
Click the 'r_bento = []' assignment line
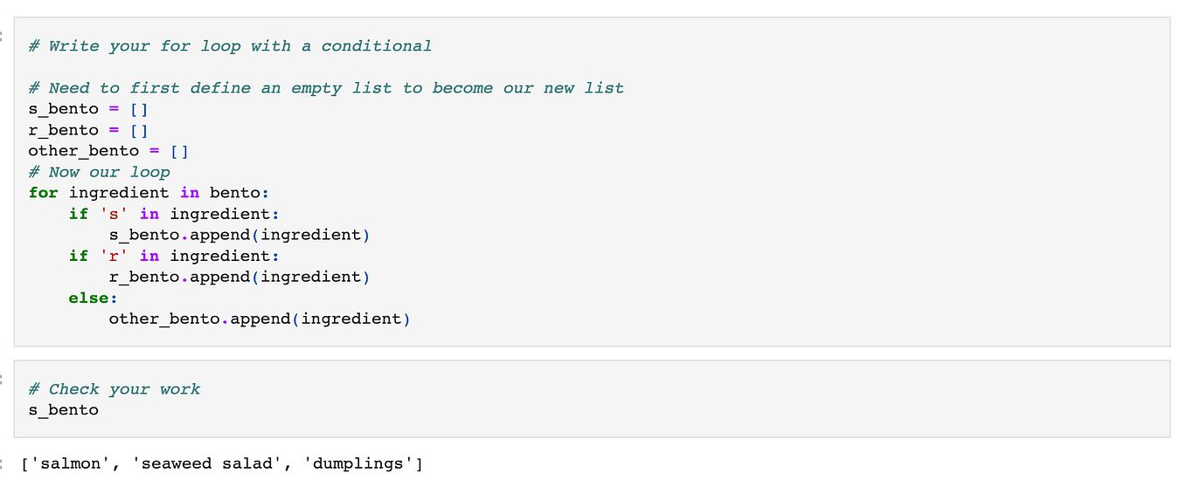pos(88,130)
